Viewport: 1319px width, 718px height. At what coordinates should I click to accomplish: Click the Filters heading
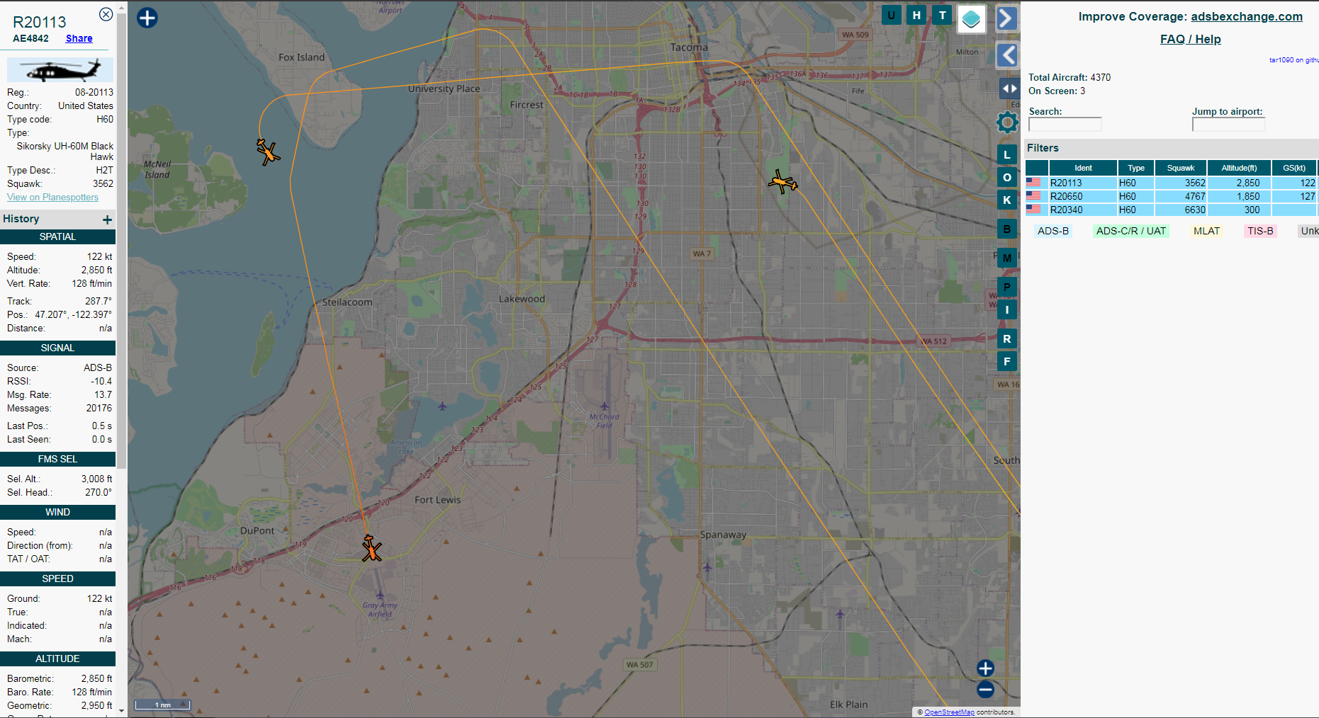pyautogui.click(x=1043, y=148)
